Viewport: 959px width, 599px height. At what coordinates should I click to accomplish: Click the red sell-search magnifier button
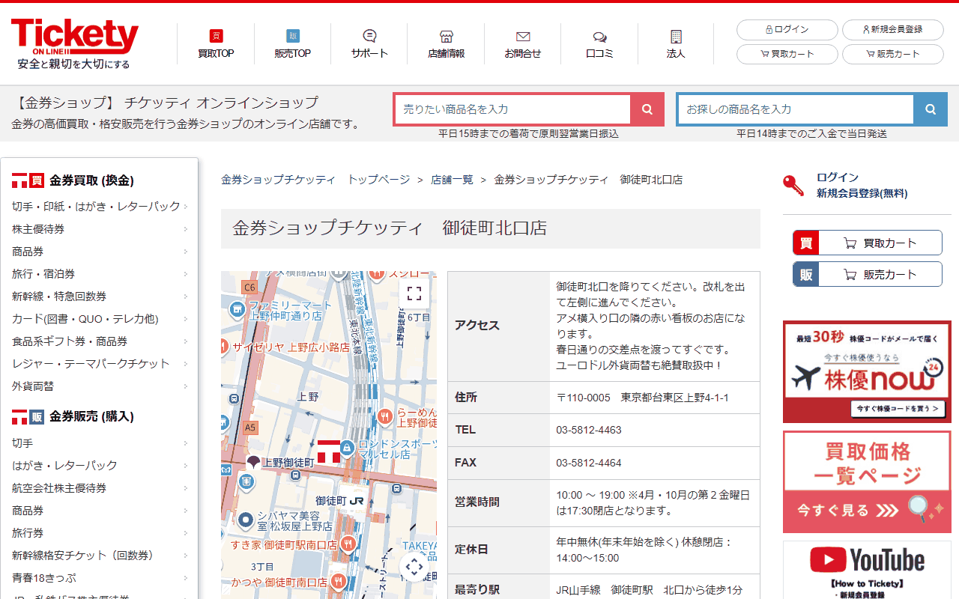[x=647, y=109]
